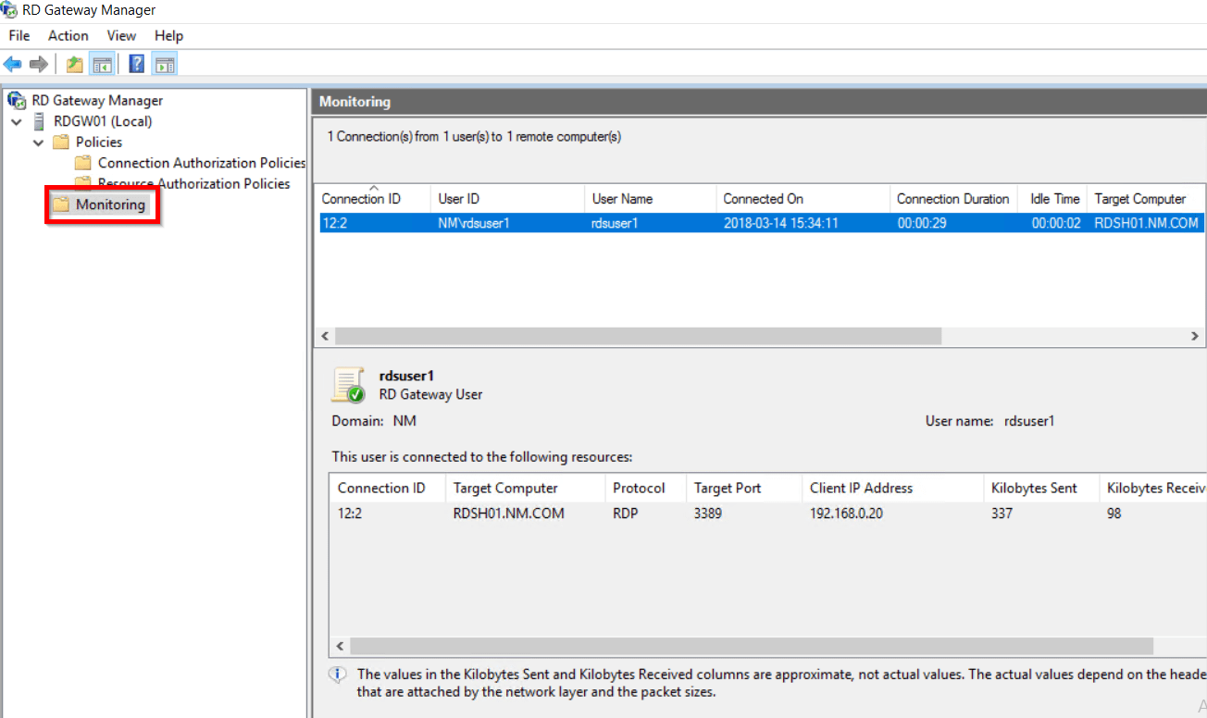The height and width of the screenshot is (718, 1207).
Task: Open the Action menu
Action: coord(68,35)
